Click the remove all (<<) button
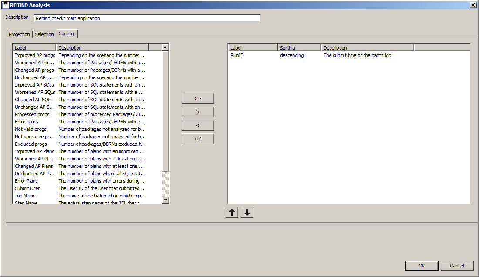Screen dimensions: 479x277 (198, 139)
